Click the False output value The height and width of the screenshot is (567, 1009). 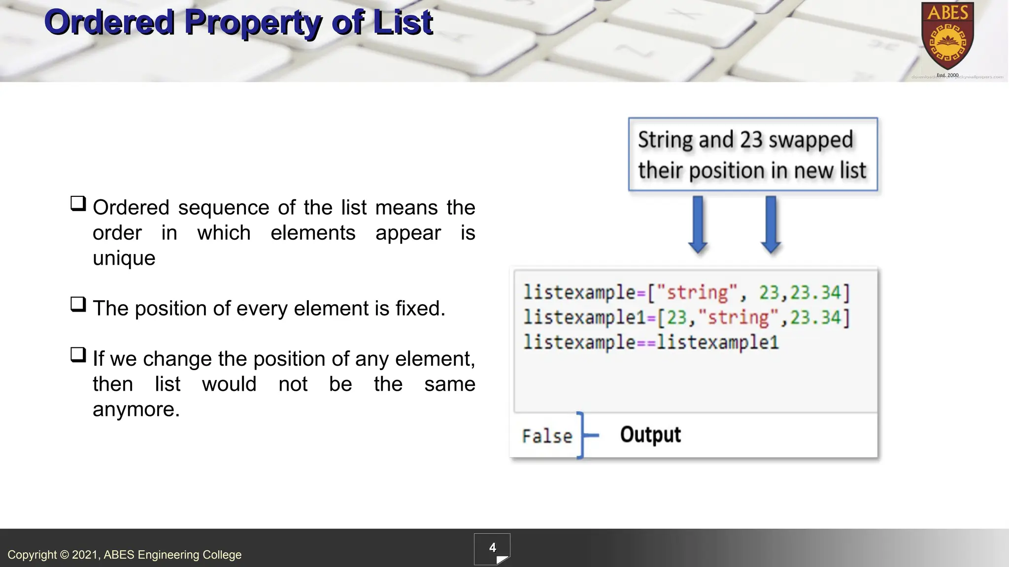click(x=547, y=436)
